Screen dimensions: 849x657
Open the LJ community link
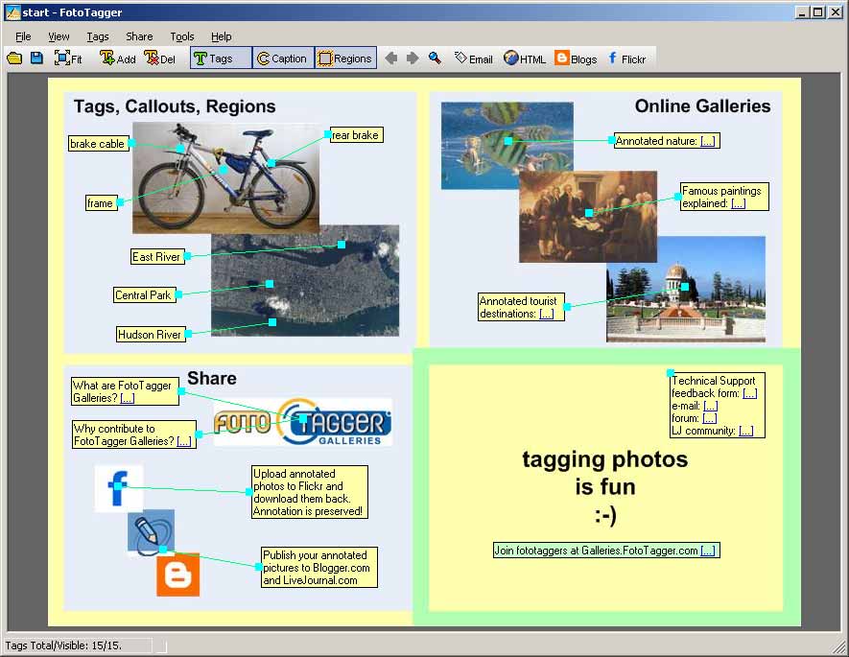click(746, 431)
